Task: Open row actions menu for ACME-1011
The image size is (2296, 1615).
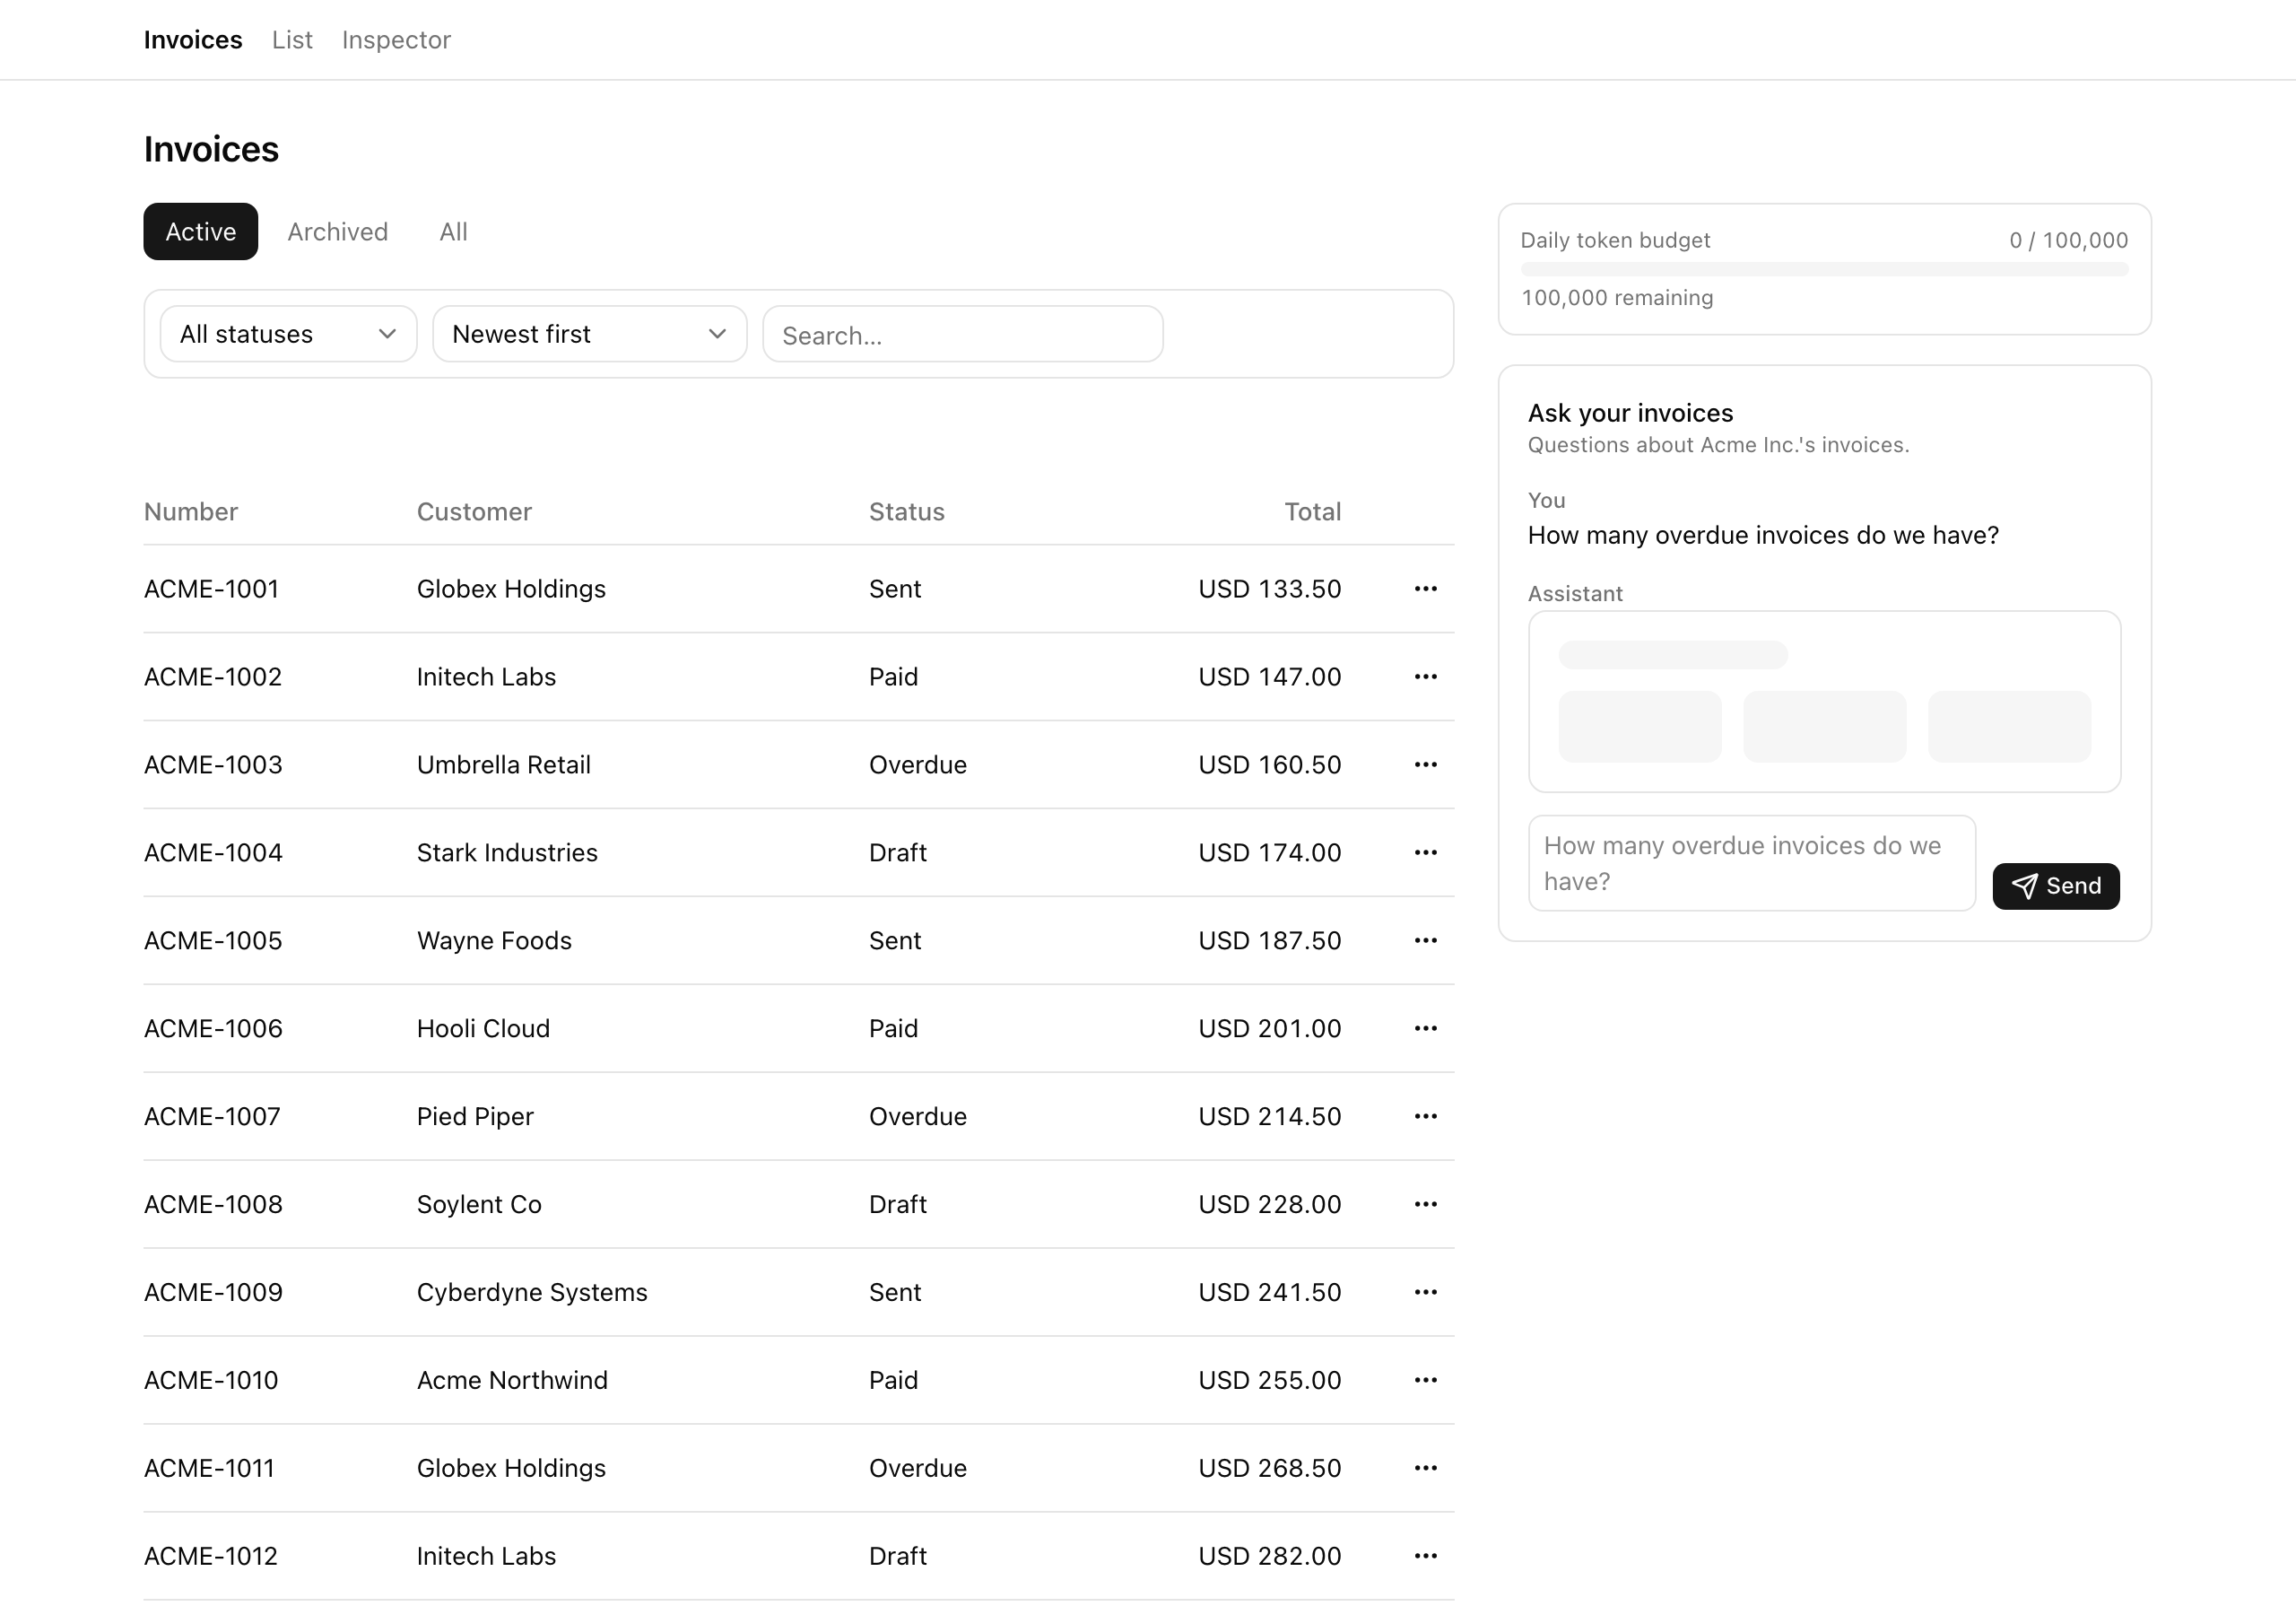Action: (x=1425, y=1469)
